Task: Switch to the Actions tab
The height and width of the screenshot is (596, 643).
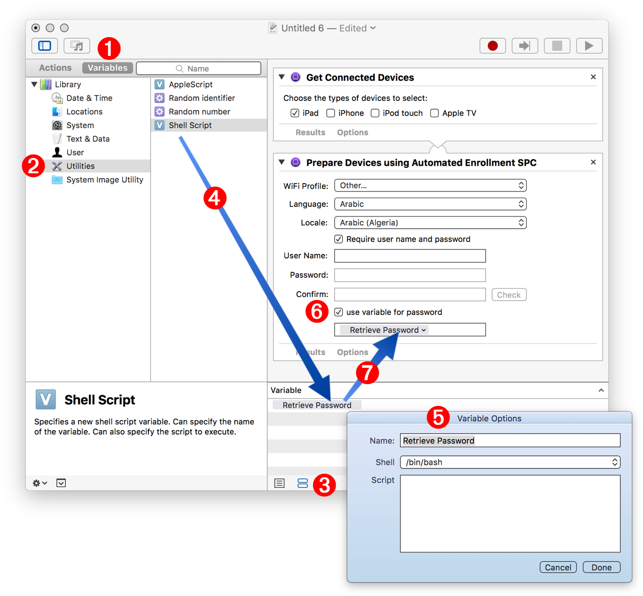Action: coord(54,68)
